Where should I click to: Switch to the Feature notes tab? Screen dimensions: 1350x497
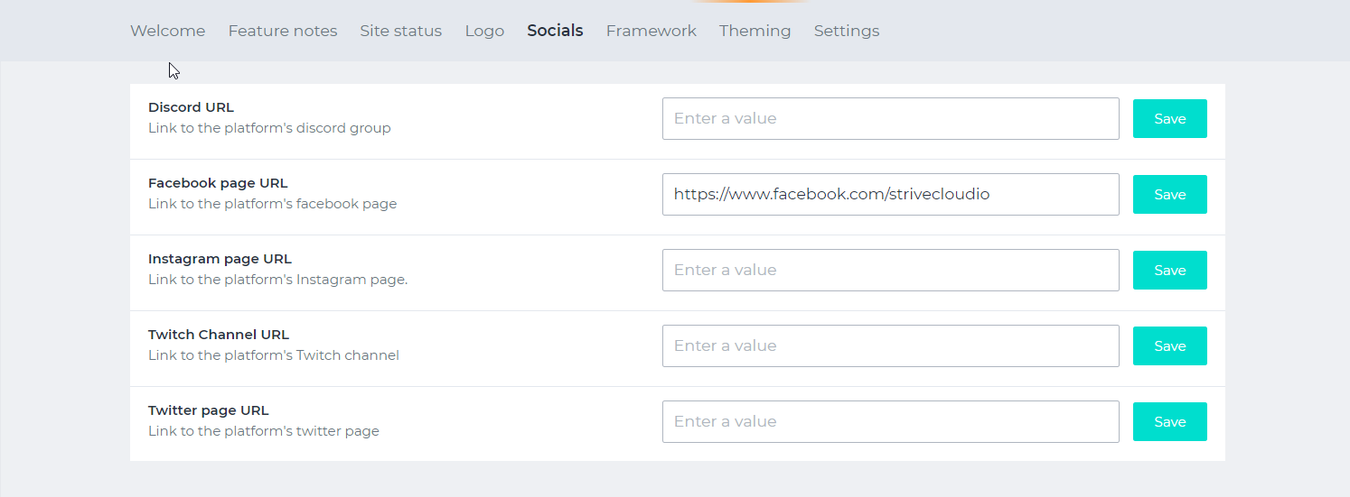tap(282, 31)
